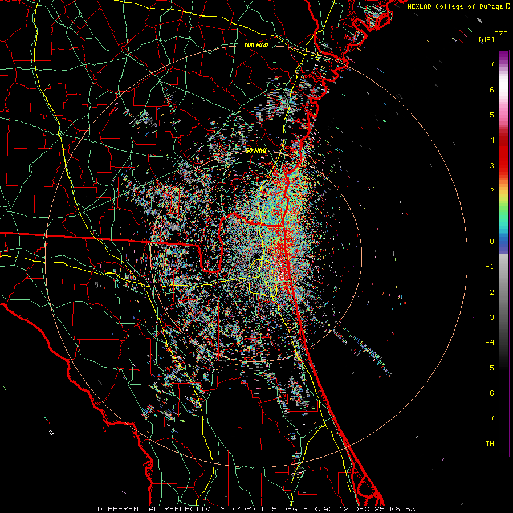Click the 2 value on color scale

coord(492,191)
